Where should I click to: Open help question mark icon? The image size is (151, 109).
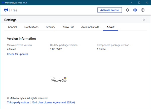[x=143, y=10]
